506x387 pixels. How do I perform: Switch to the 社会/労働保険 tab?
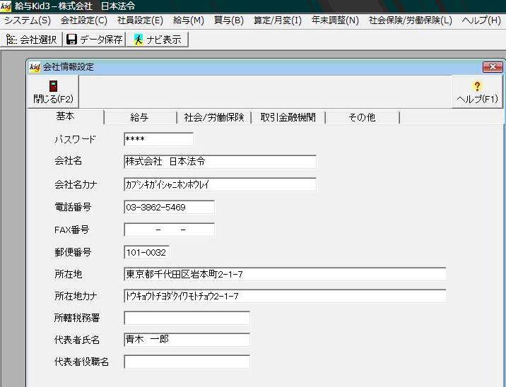point(214,117)
